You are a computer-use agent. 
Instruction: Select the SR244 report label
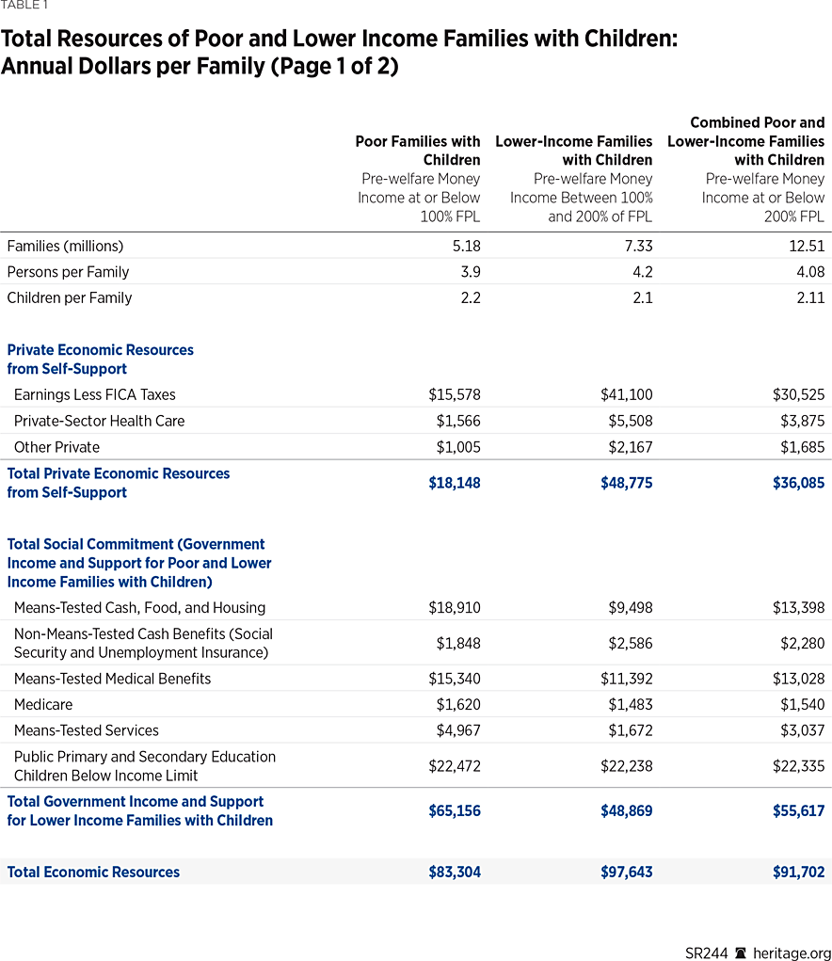(706, 953)
